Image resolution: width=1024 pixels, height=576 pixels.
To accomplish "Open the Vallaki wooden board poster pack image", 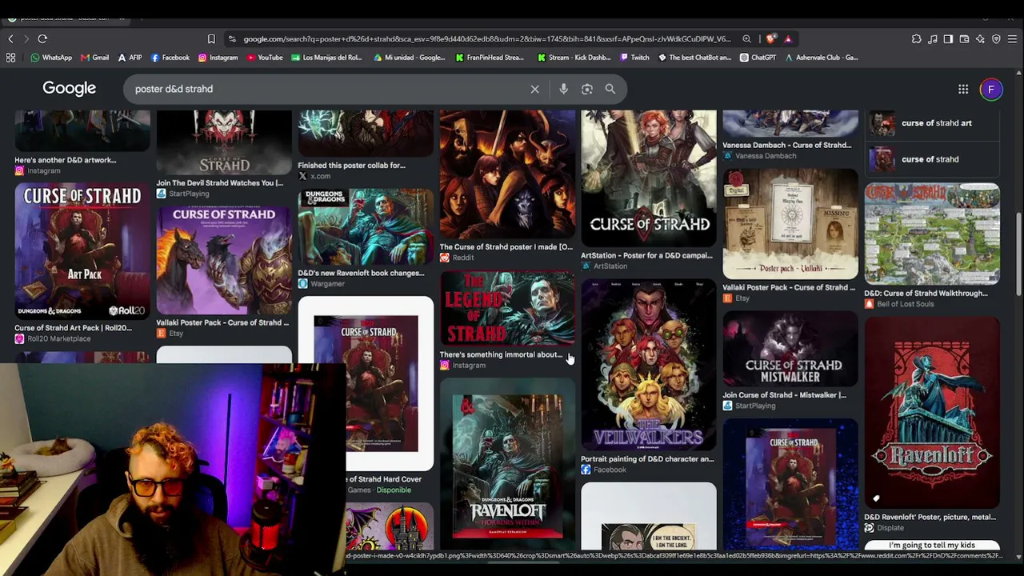I will click(x=790, y=223).
